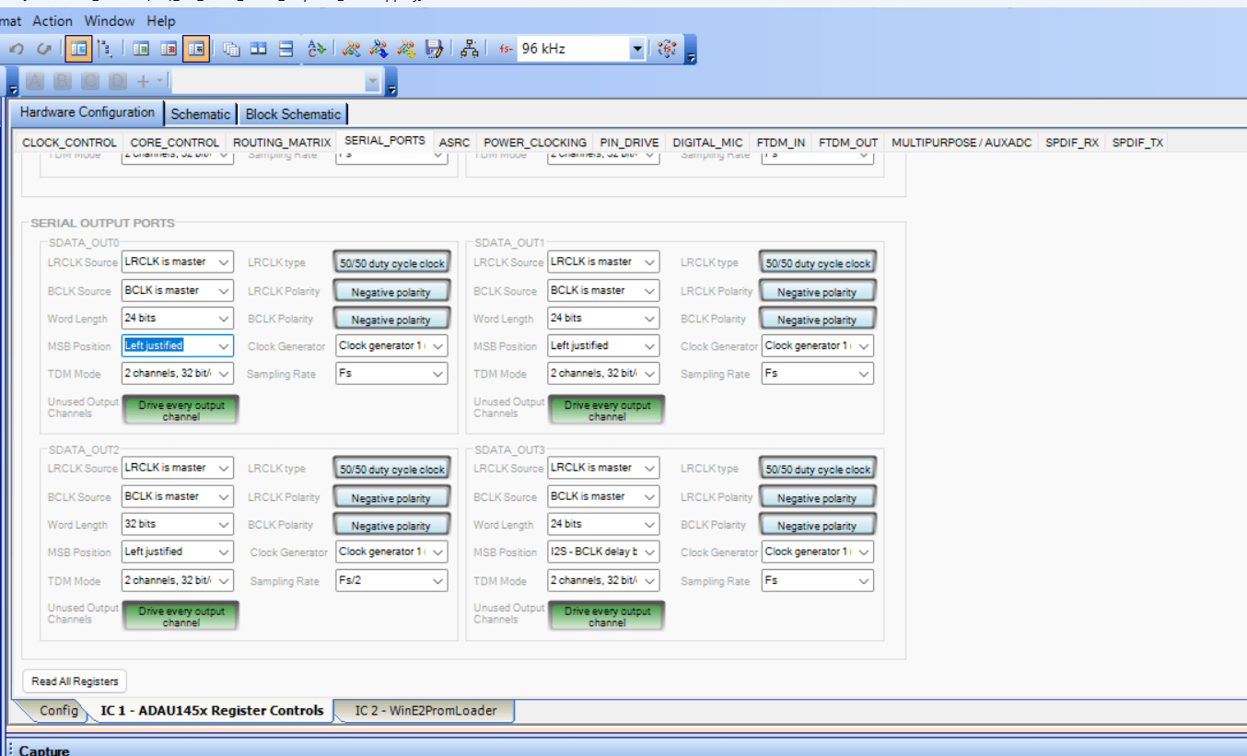Open SDATA_OUT2 Clock Generator dropdown

391,552
